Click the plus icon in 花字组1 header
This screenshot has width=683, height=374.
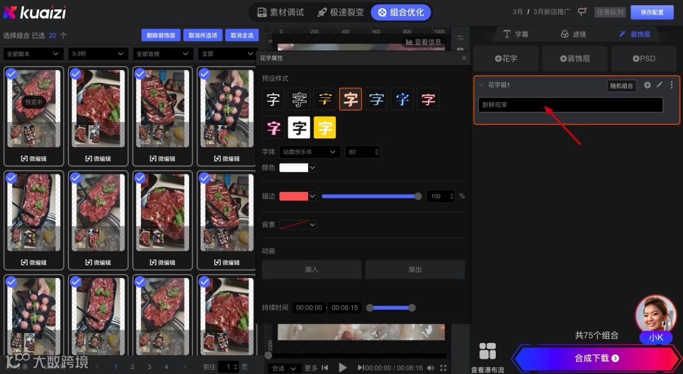click(646, 85)
